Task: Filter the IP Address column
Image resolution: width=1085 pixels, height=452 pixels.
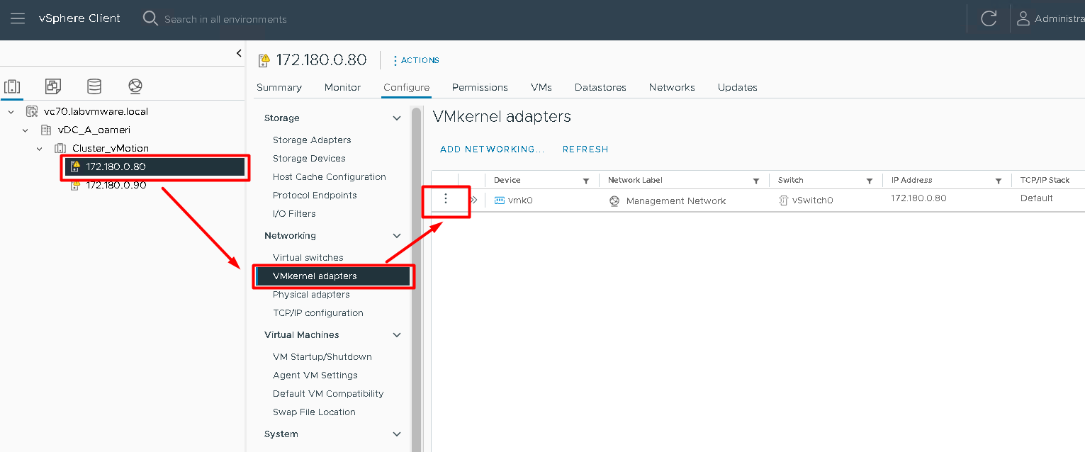Action: click(x=999, y=181)
